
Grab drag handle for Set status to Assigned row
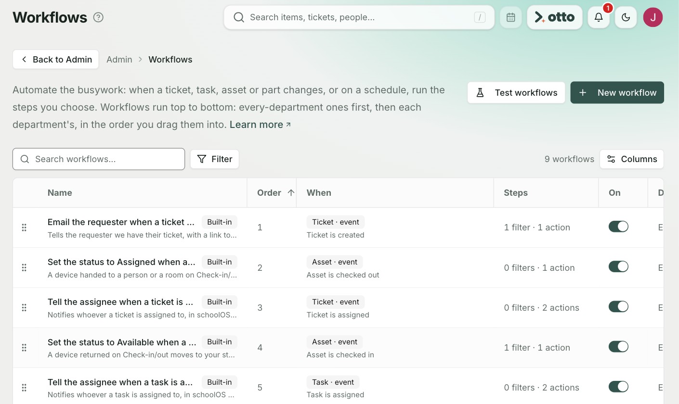24,267
